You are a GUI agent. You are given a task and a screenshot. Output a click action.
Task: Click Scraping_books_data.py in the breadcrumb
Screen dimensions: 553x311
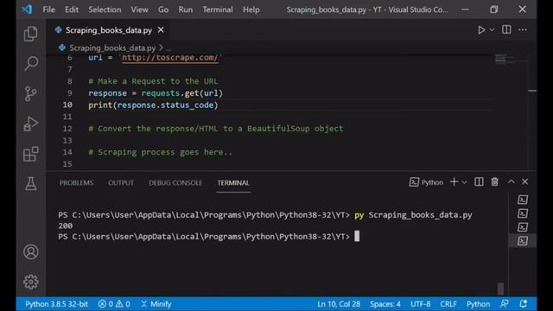(112, 48)
